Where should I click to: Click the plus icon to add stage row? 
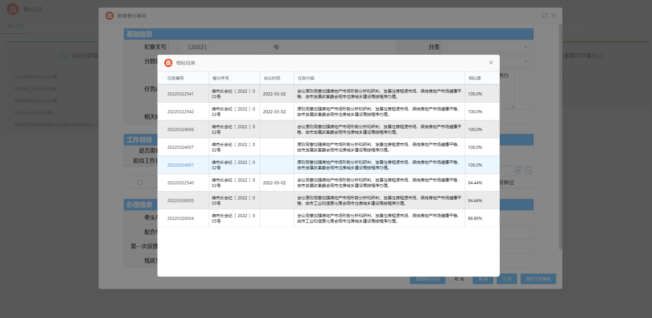(518, 170)
